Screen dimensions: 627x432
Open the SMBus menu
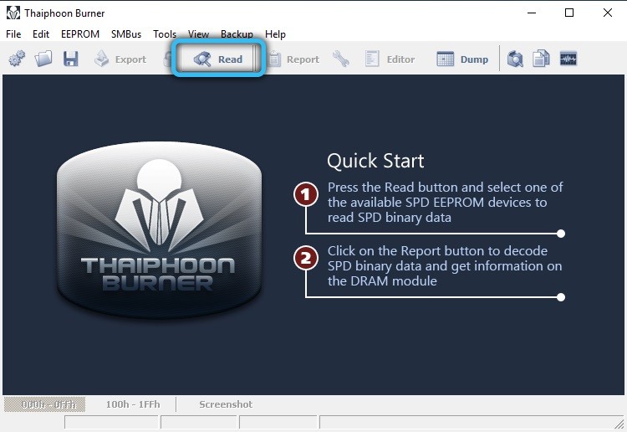pyautogui.click(x=126, y=34)
